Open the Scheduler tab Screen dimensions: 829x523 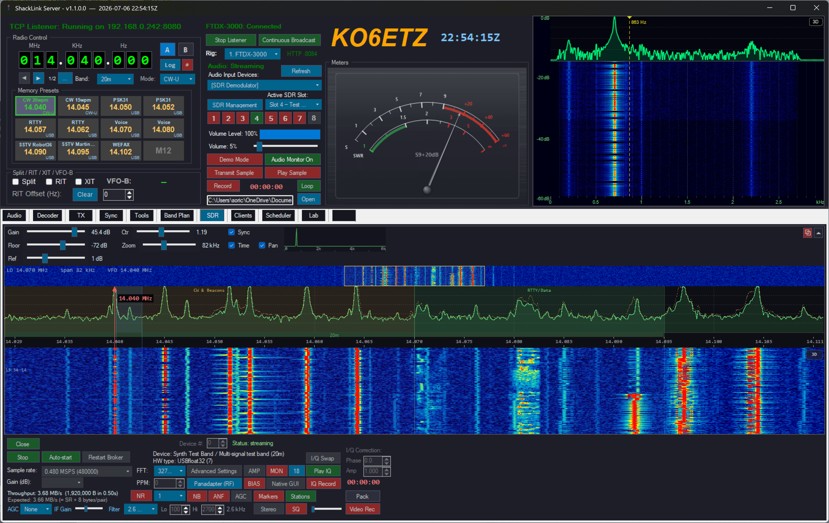coord(278,215)
